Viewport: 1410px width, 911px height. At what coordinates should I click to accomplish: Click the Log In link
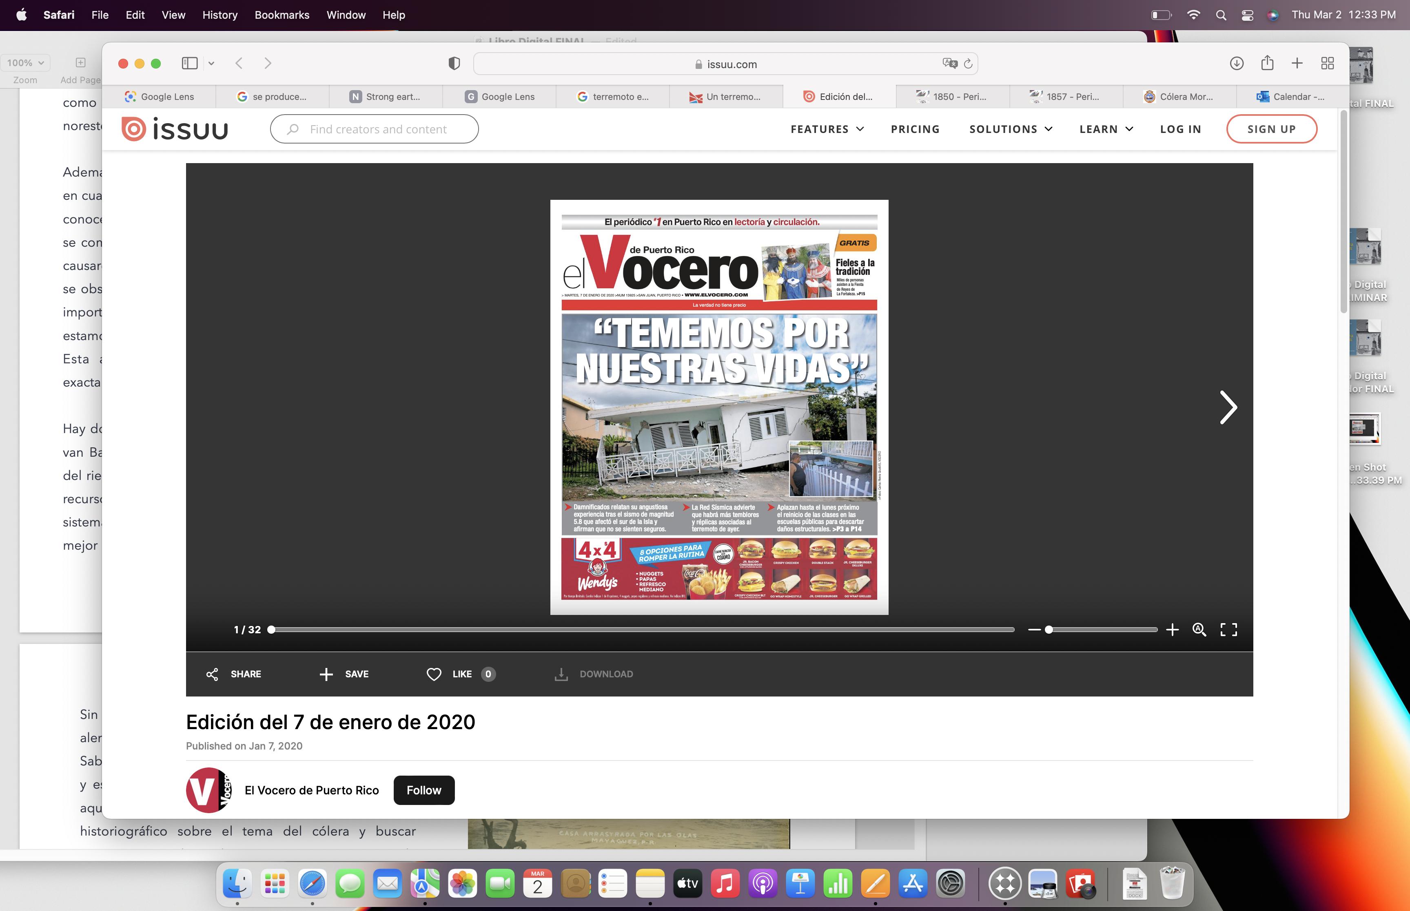coord(1180,129)
